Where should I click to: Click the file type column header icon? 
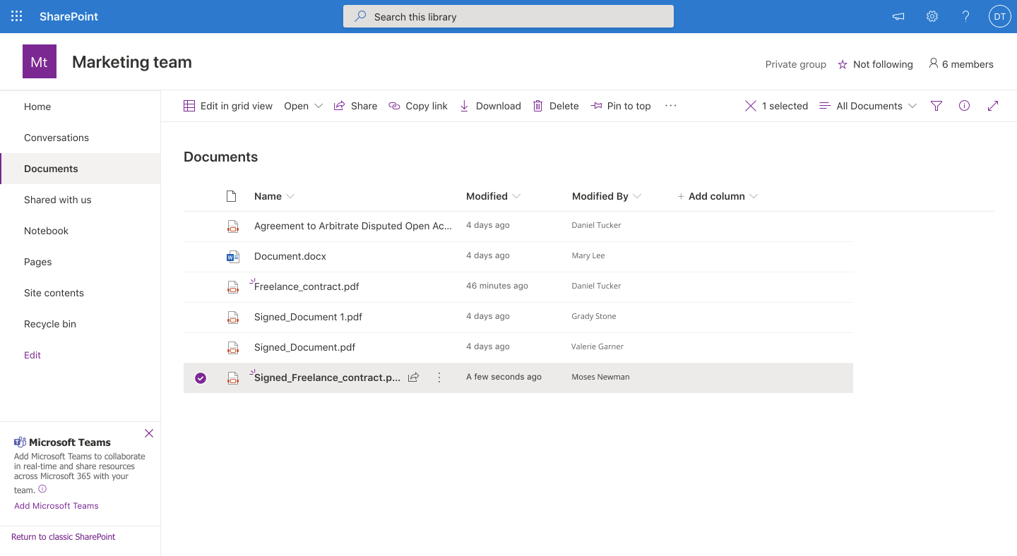(231, 196)
